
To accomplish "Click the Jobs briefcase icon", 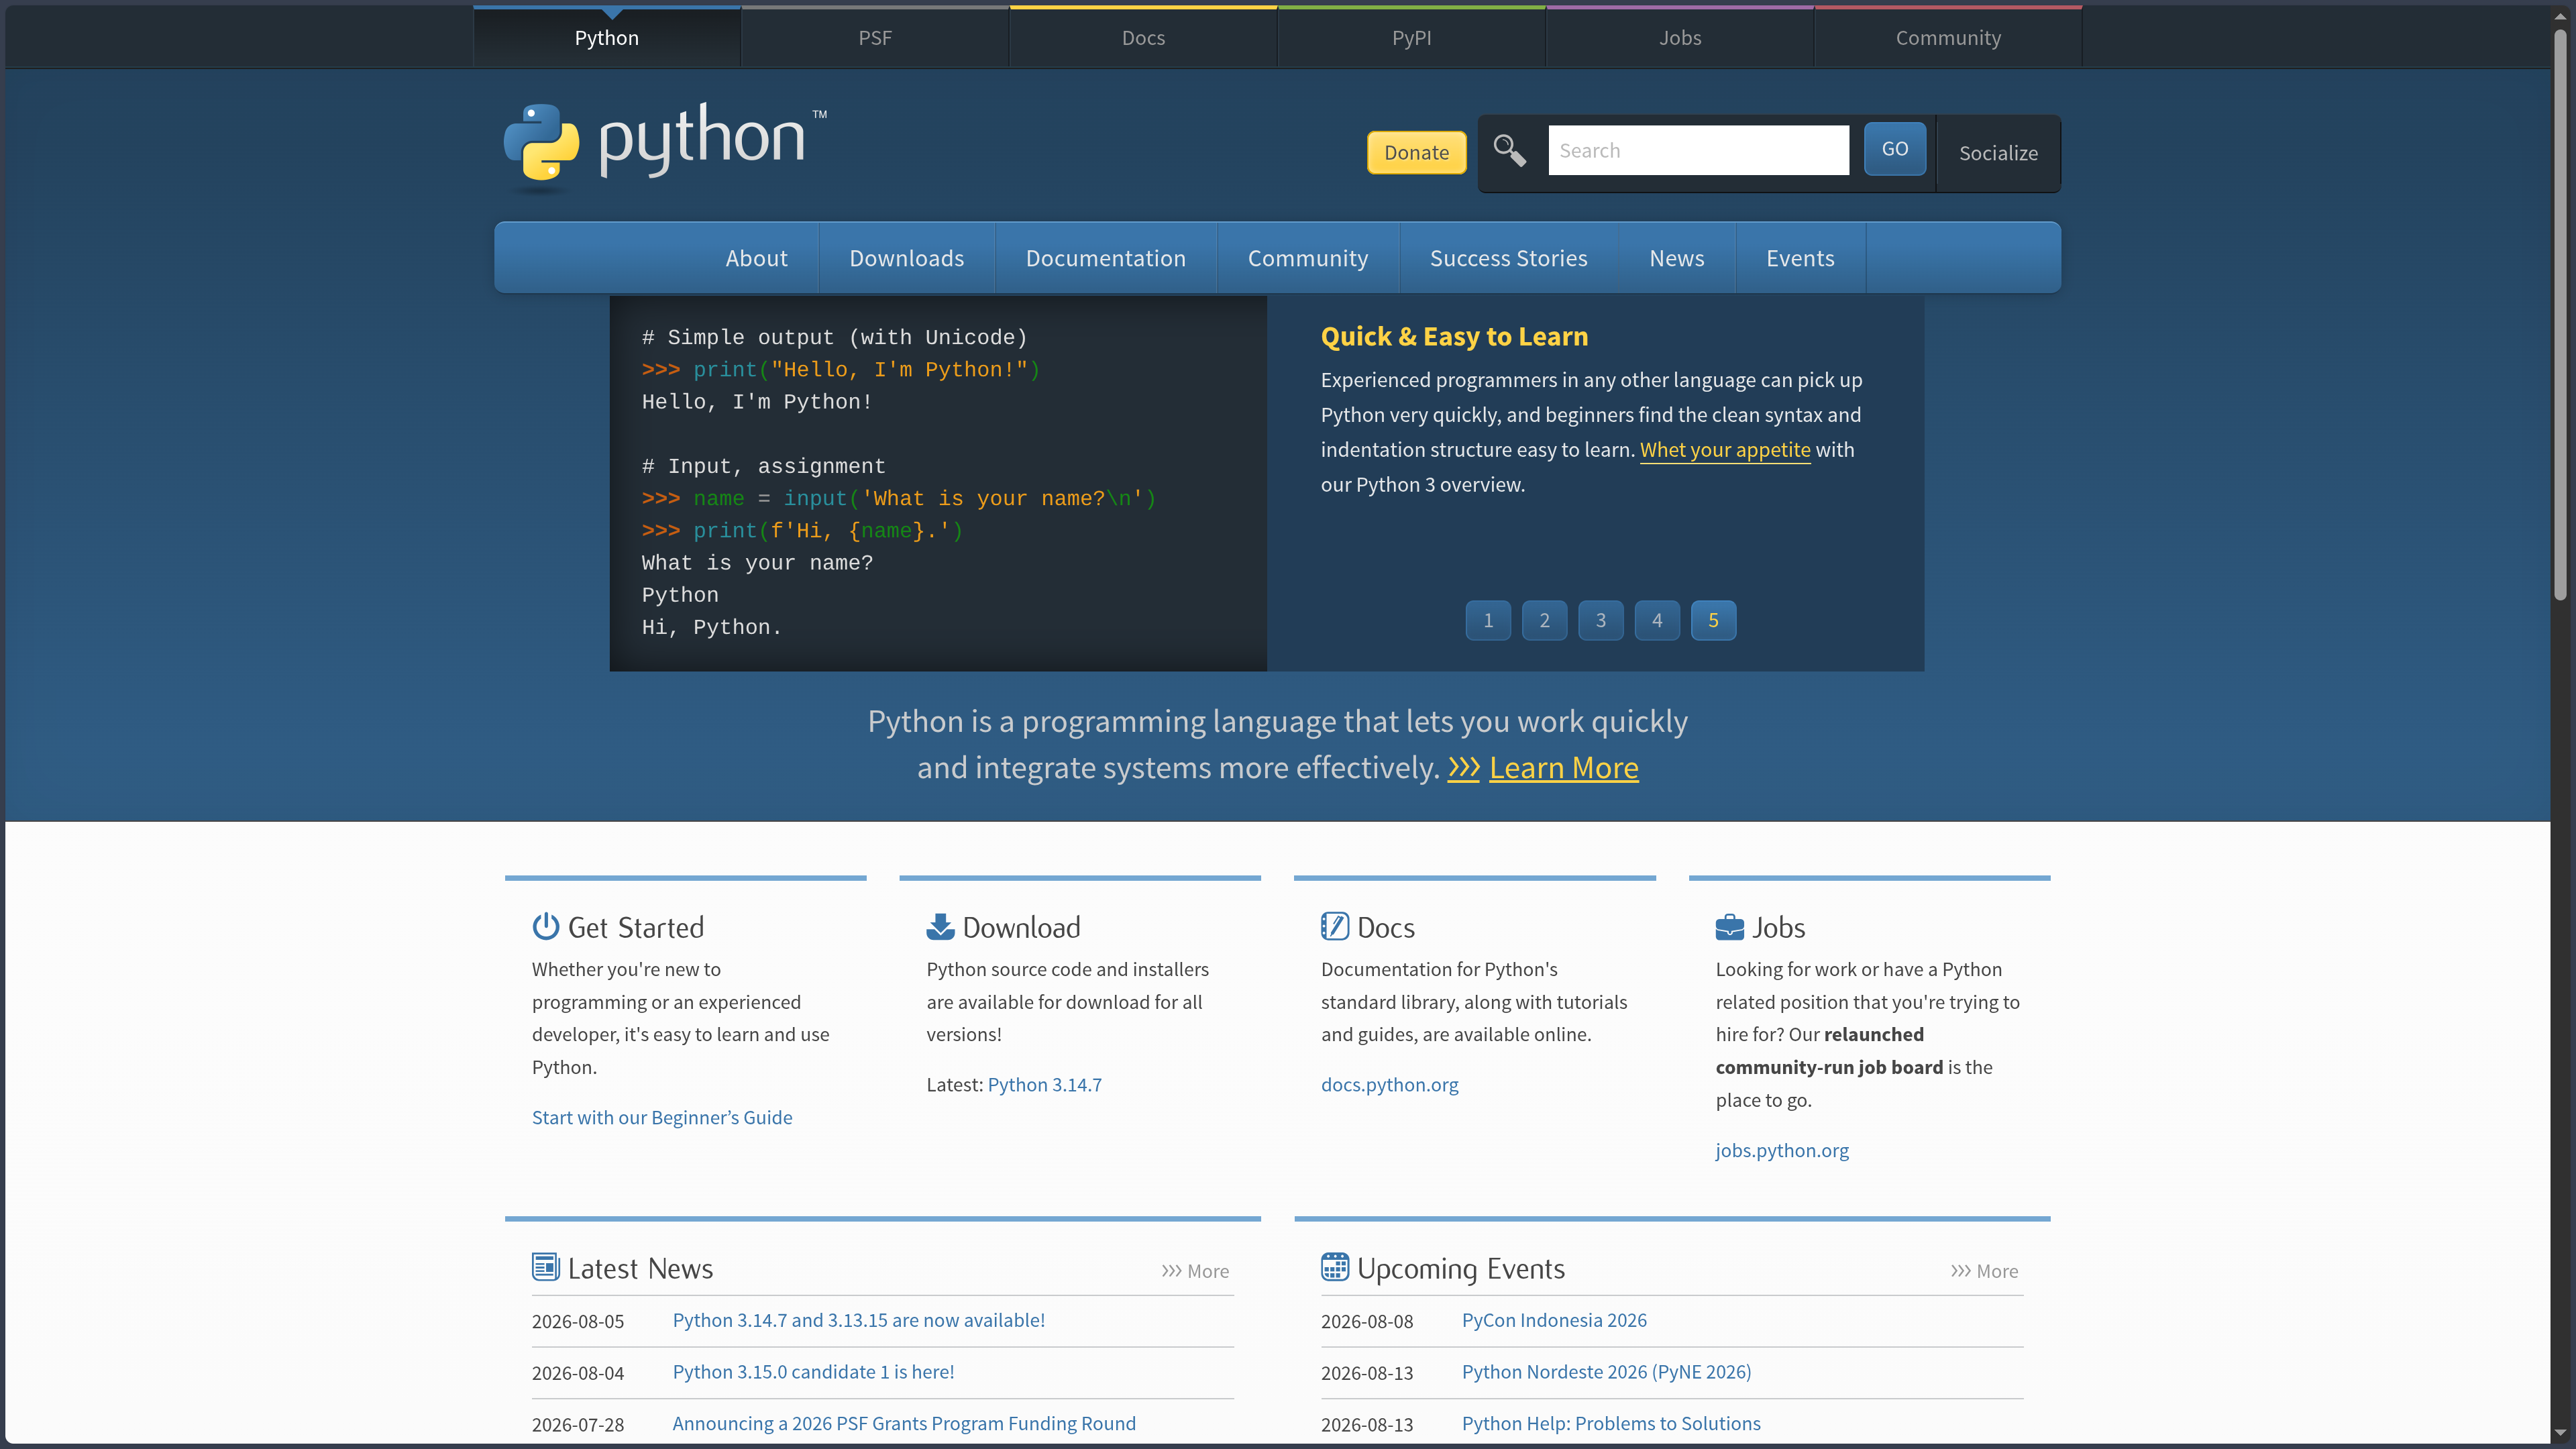I will [x=1729, y=927].
